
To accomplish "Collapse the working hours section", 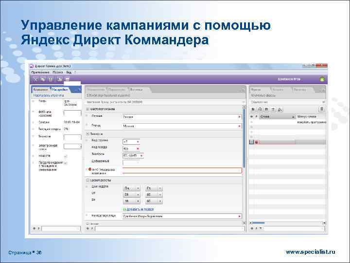I will point(87,180).
